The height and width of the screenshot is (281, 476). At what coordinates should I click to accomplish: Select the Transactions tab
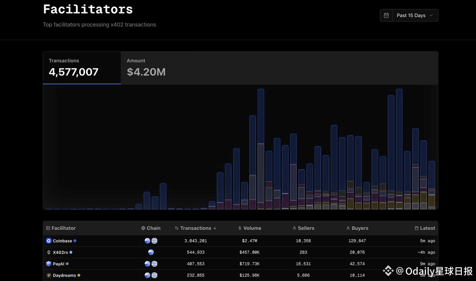(82, 68)
